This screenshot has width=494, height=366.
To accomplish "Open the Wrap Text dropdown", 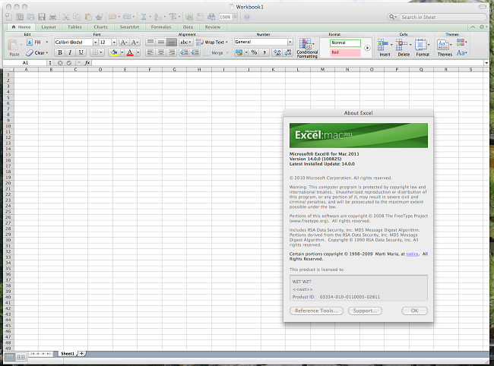I will point(226,43).
